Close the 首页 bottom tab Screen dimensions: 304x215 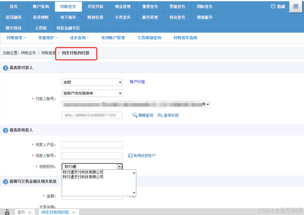pyautogui.click(x=30, y=212)
